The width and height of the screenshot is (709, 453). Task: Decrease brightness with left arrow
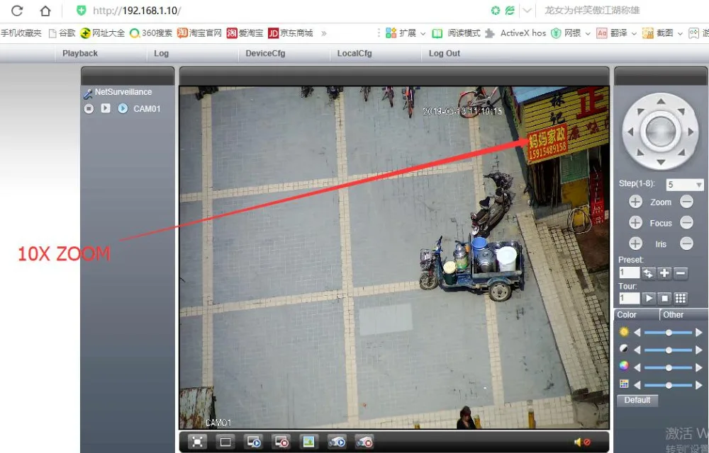pos(637,333)
